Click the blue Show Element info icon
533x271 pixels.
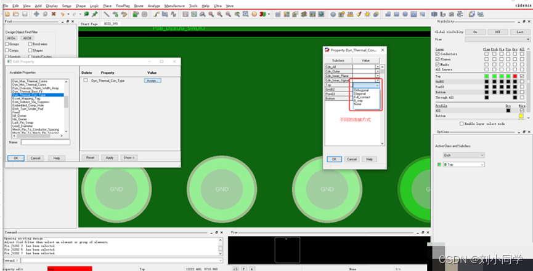click(x=333, y=14)
